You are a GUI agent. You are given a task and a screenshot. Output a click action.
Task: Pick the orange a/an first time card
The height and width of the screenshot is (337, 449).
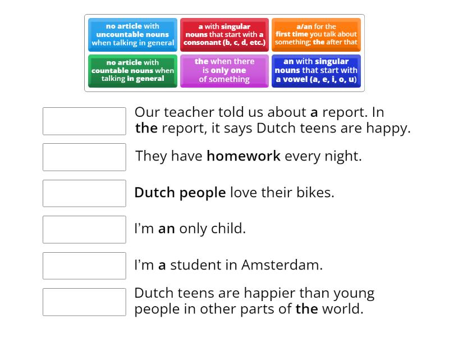316,35
